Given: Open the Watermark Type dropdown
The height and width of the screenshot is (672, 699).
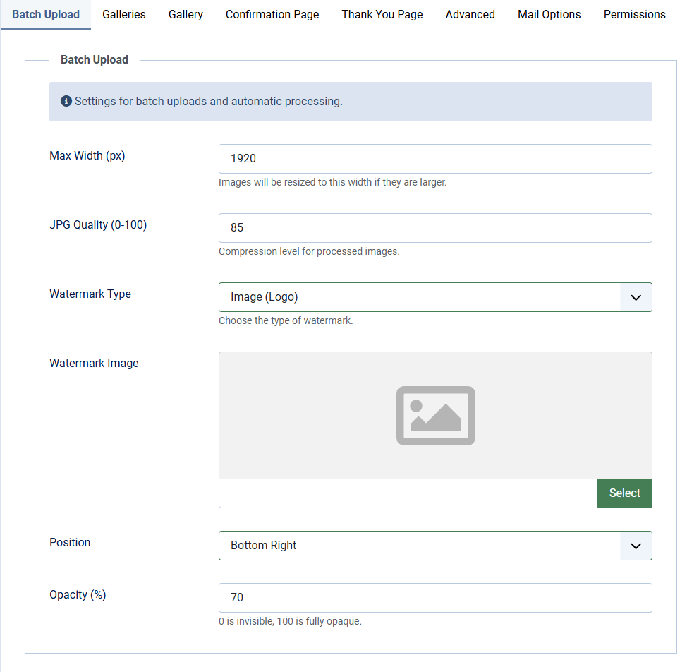Looking at the screenshot, I should tap(435, 297).
